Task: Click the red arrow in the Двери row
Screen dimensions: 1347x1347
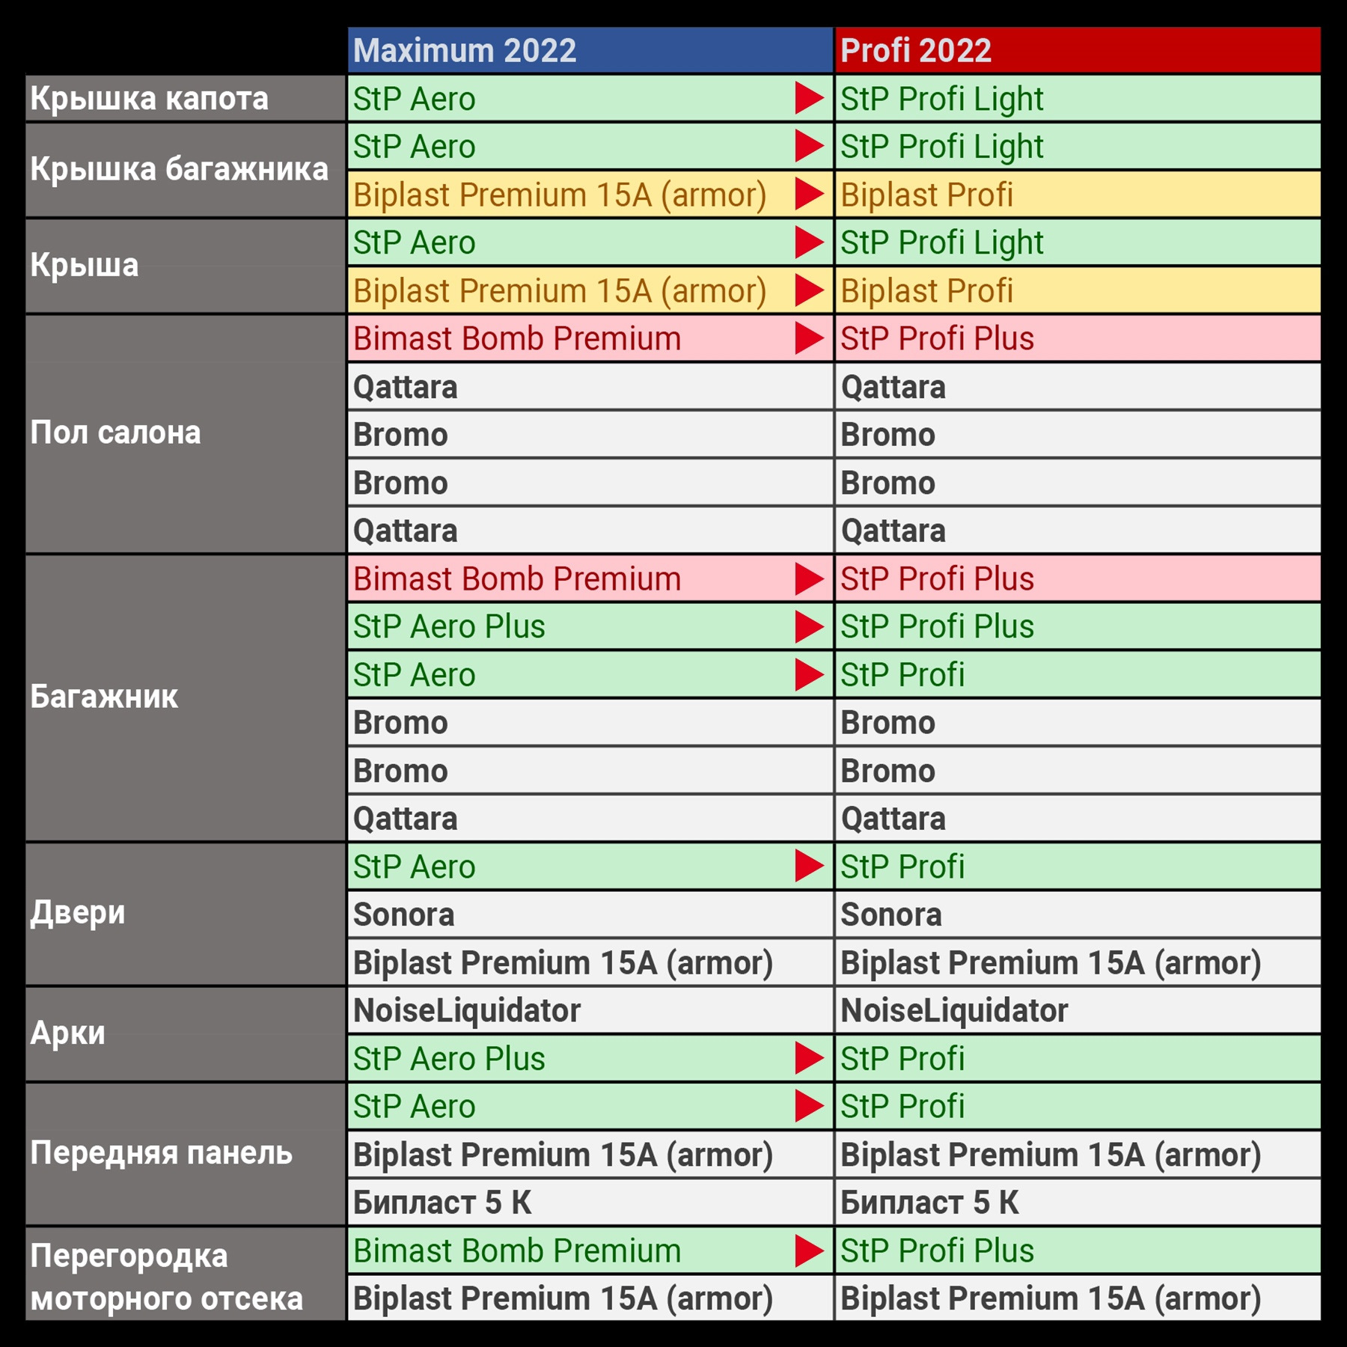Action: 809,866
